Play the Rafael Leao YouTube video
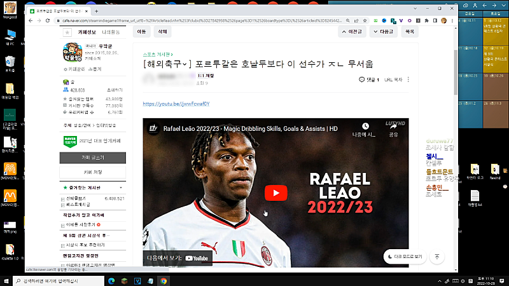509x286 pixels. coord(276,193)
